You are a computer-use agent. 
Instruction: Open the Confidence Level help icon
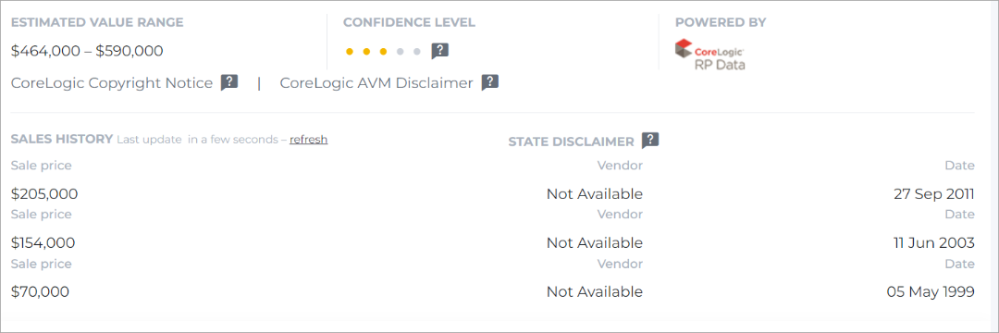tap(439, 51)
